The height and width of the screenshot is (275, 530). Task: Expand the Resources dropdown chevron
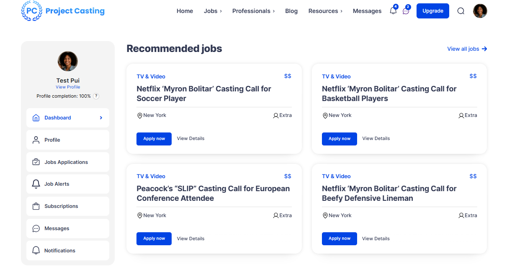(341, 11)
